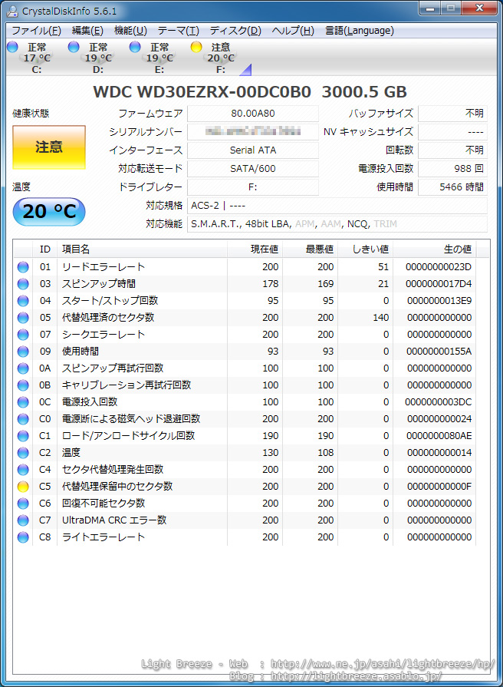
Task: Click the しきい値 column header
Action: pyautogui.click(x=365, y=249)
